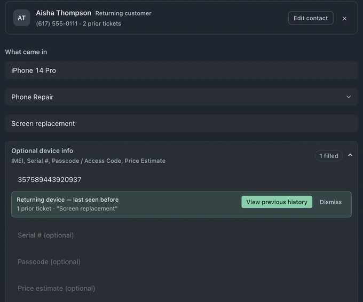Viewport: 363px width, 302px height.
Task: Click the 'Returning device — last seen before' text
Action: pos(68,200)
